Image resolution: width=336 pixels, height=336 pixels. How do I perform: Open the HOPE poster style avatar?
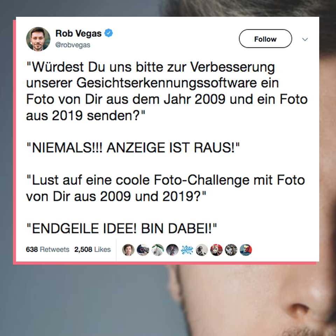coord(246,250)
